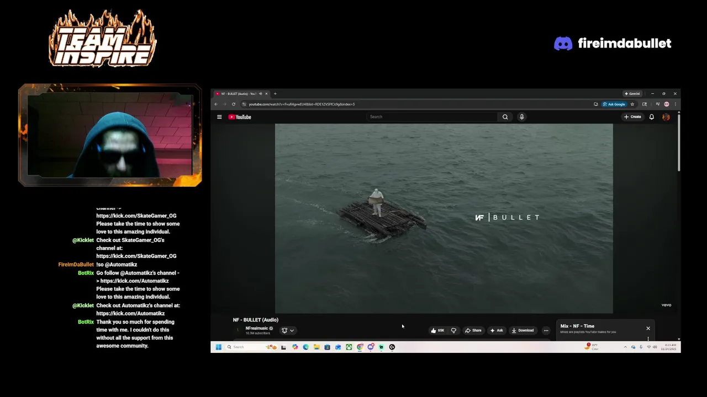Show hidden system tray icons chevron
The image size is (707, 397).
tap(625, 347)
